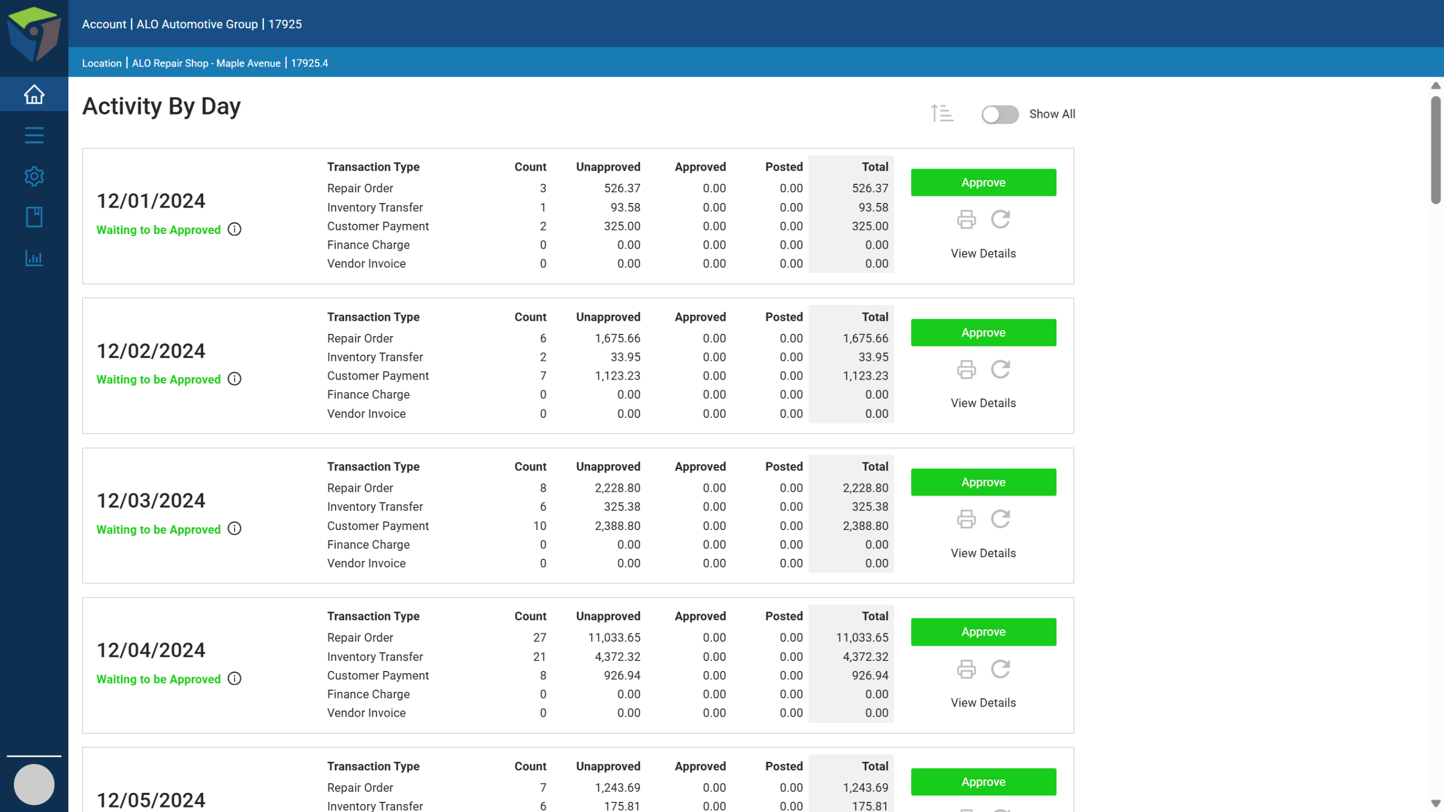This screenshot has width=1444, height=812.
Task: Open the bar chart reports icon
Action: pyautogui.click(x=34, y=258)
